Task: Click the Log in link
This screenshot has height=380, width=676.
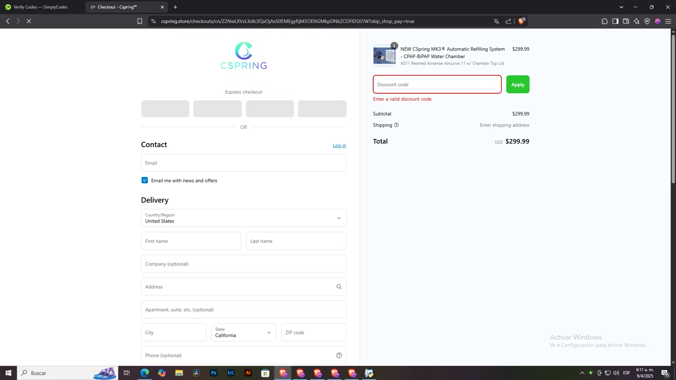Action: [339, 145]
